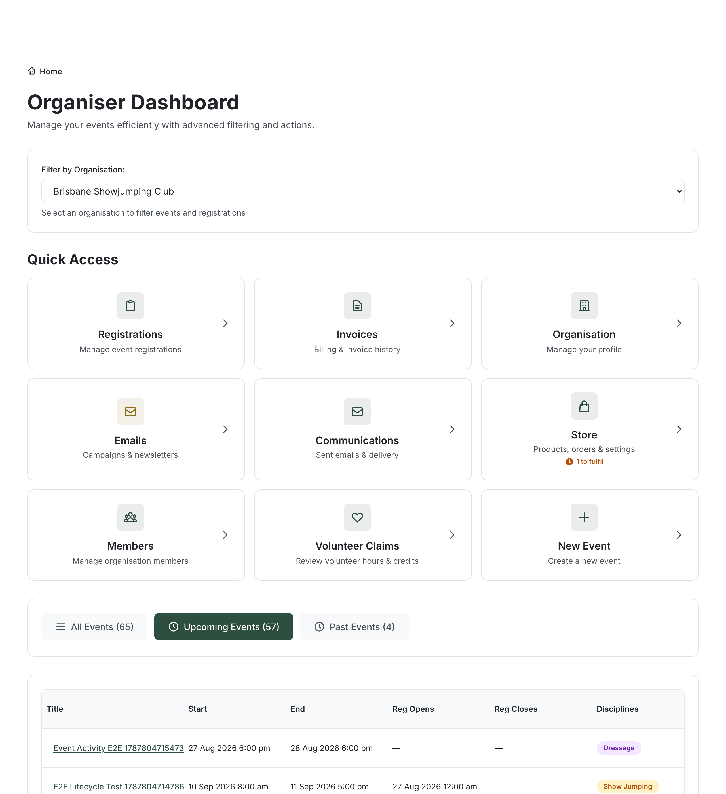Click the Communications envelope icon
The image size is (726, 794).
coord(357,411)
